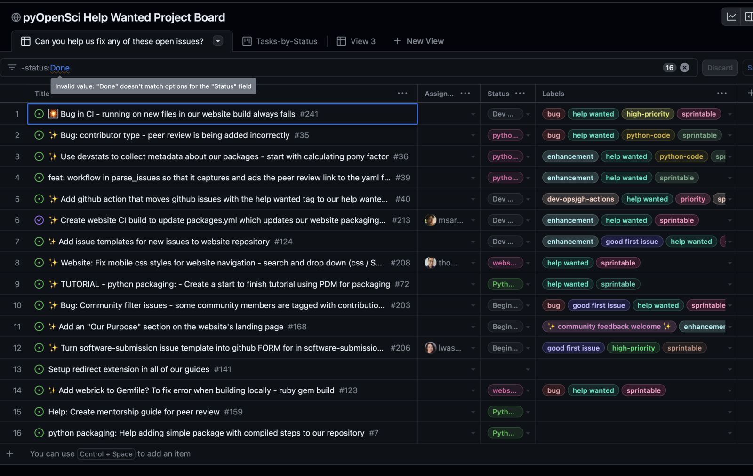Click the globe icon beside the project title
753x476 pixels.
tap(16, 17)
